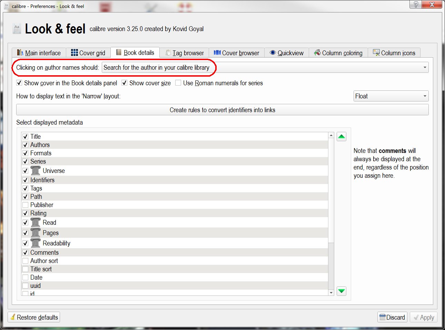Click the column icon beside Pages

[36, 233]
